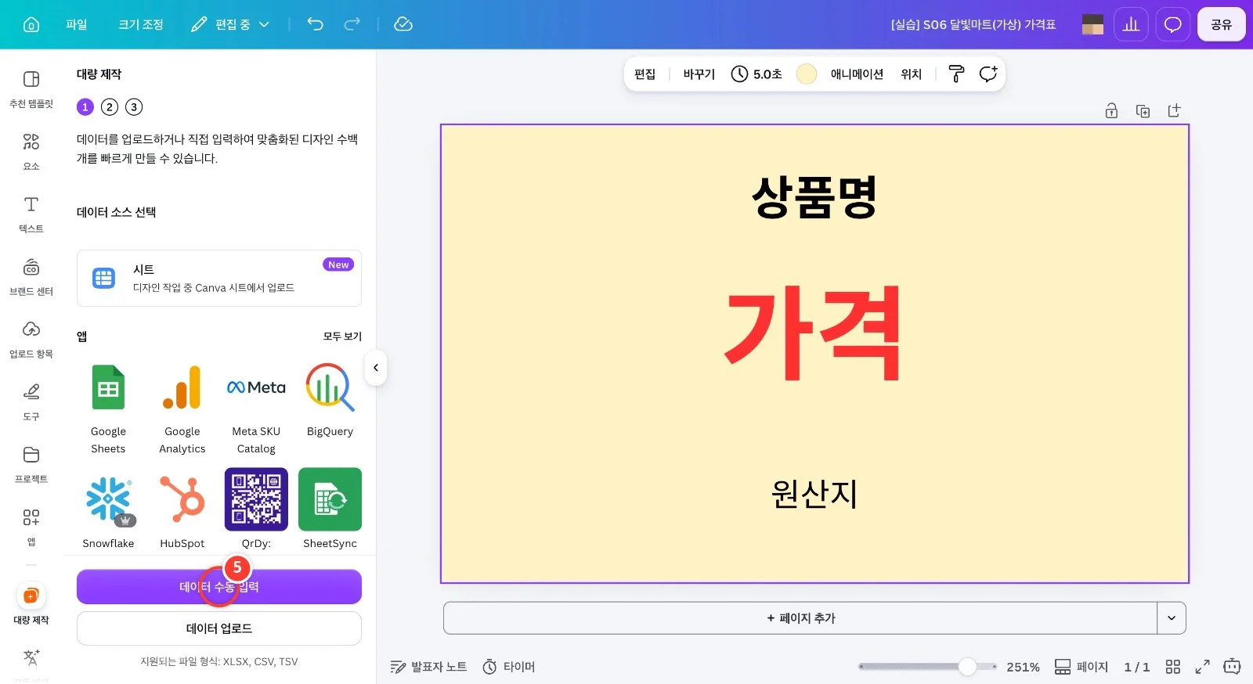Expand add page options arrow
This screenshot has width=1253, height=684.
tap(1172, 618)
